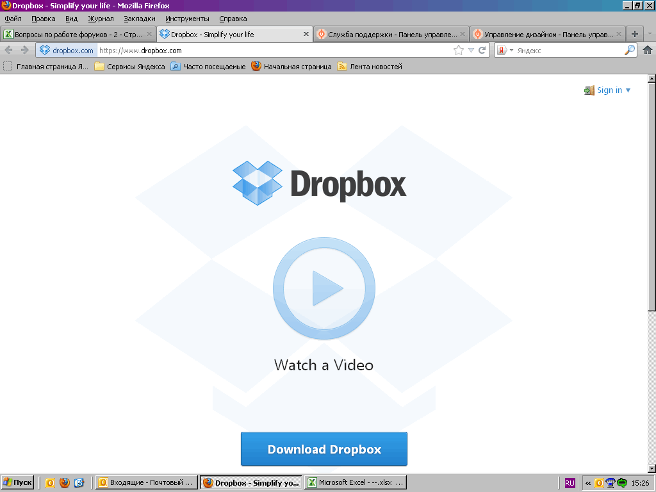Switch to Microsoft Excel taskbar window

pos(355,483)
